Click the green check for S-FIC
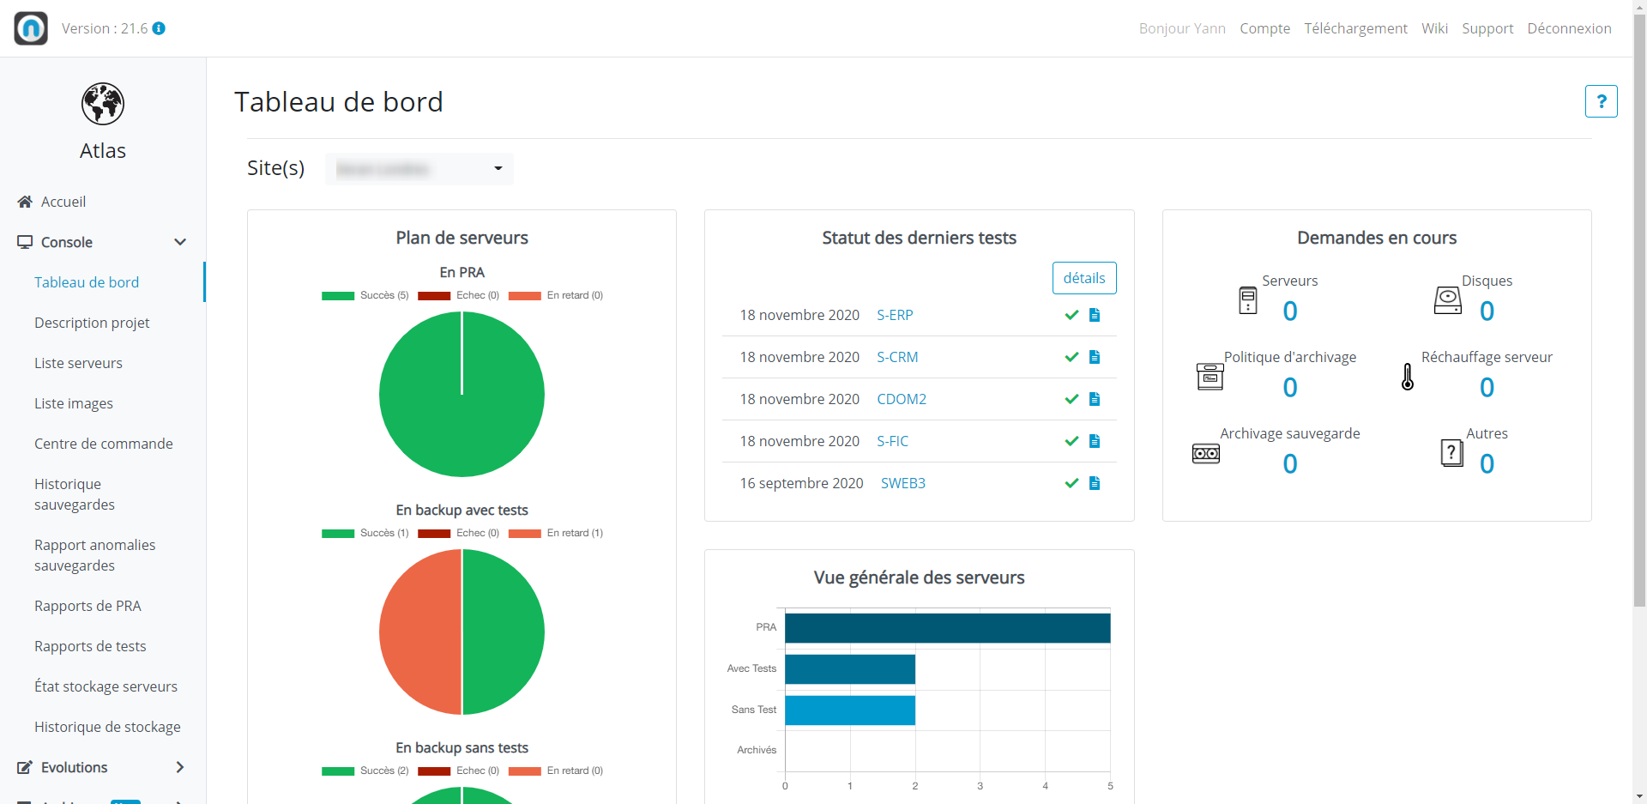This screenshot has height=804, width=1647. [x=1071, y=441]
